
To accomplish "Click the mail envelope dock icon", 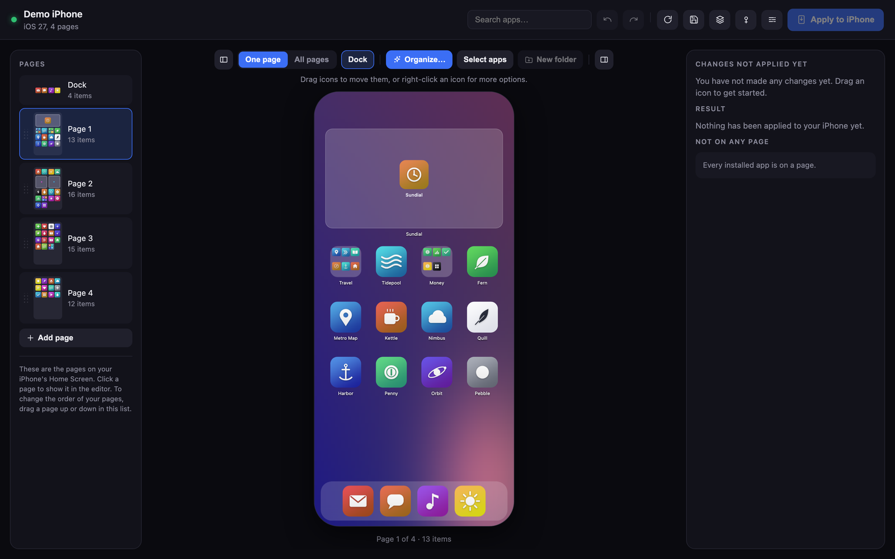I will (358, 501).
